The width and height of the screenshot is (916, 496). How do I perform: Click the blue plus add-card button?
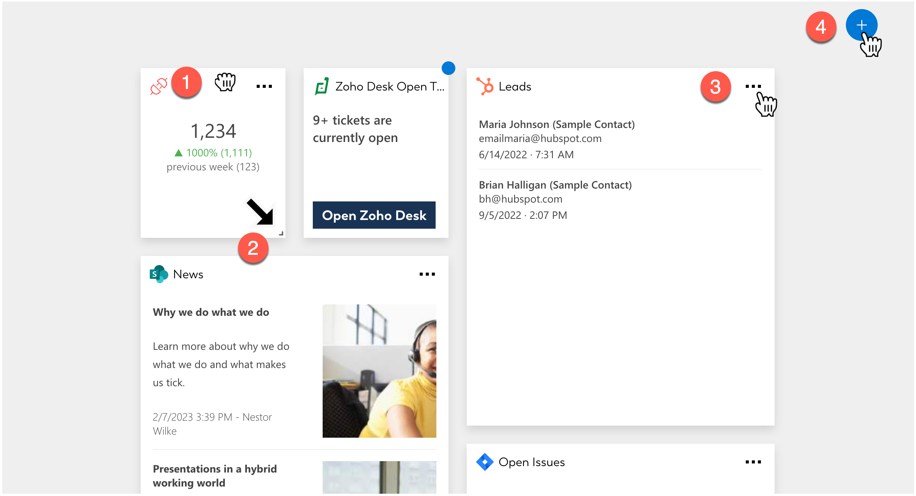pos(861,25)
